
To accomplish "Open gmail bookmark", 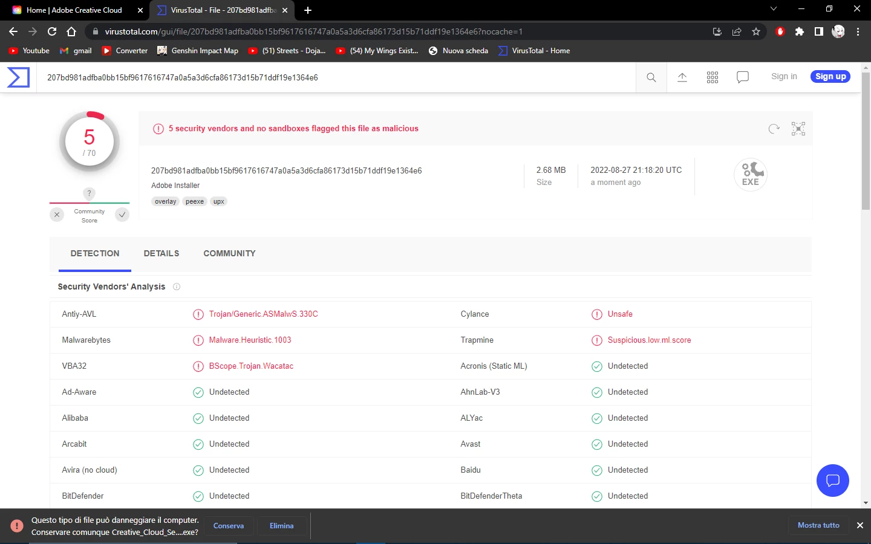I will [76, 51].
